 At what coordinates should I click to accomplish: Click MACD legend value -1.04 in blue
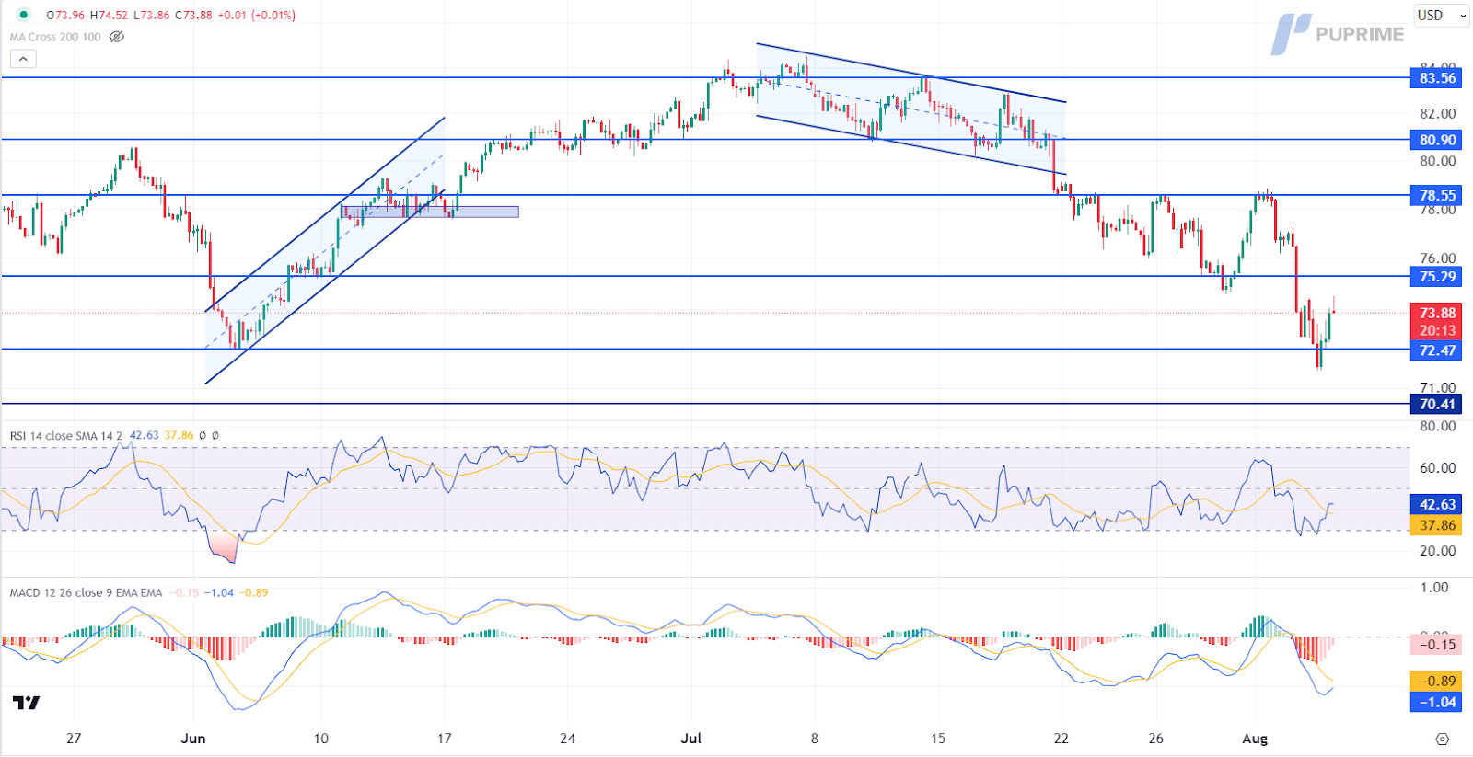(x=218, y=592)
